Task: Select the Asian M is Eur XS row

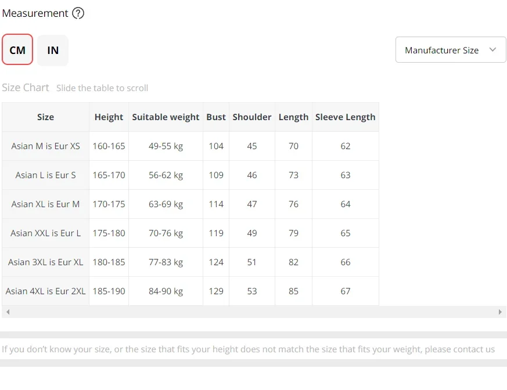Action: [190, 146]
